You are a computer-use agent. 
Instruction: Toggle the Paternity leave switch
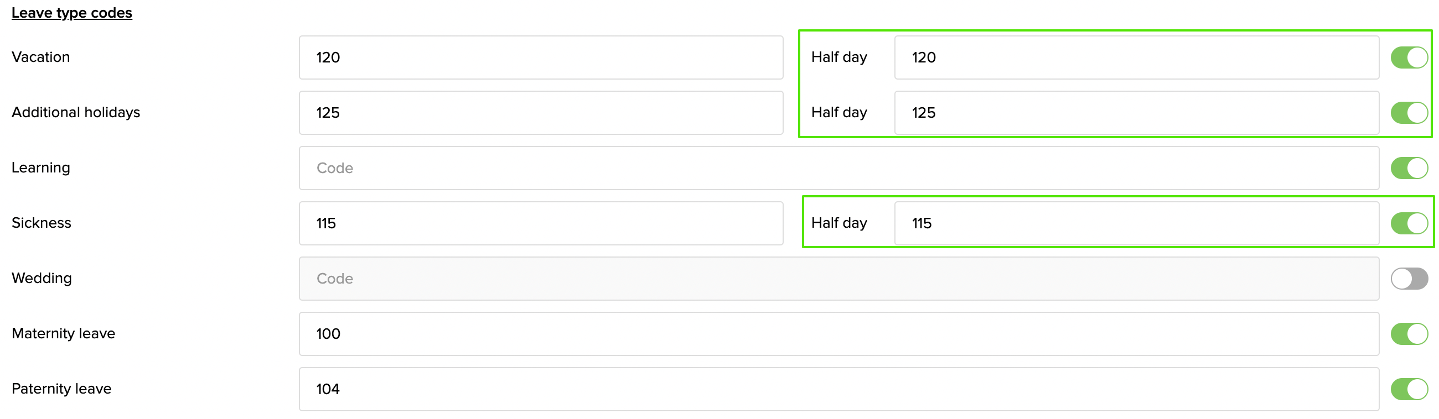pyautogui.click(x=1409, y=389)
